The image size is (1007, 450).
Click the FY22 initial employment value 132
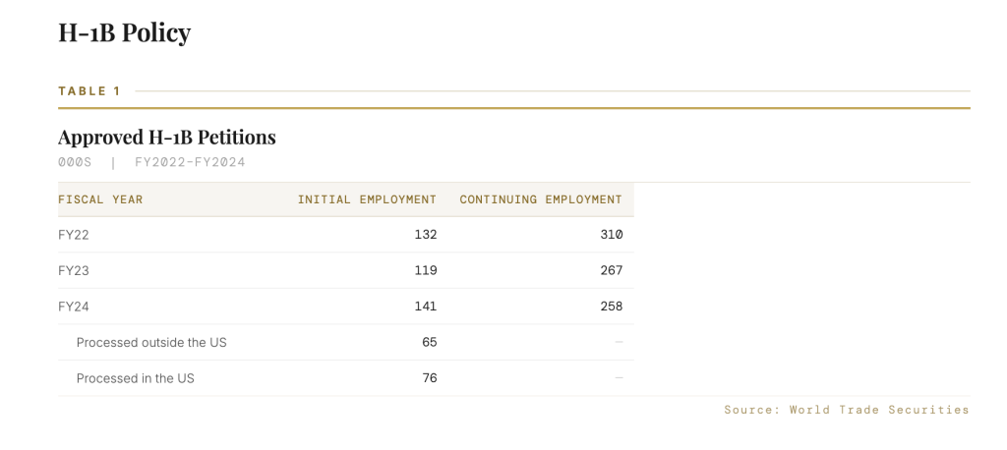pos(425,235)
